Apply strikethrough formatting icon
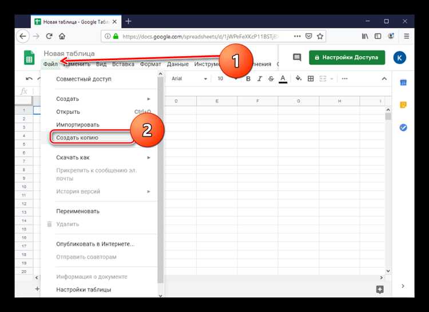 pos(271,79)
